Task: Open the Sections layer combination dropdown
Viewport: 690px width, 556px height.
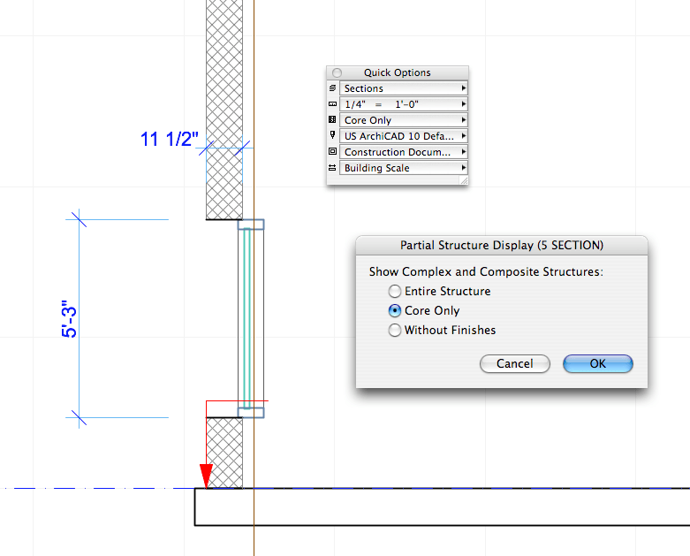Action: click(x=403, y=88)
